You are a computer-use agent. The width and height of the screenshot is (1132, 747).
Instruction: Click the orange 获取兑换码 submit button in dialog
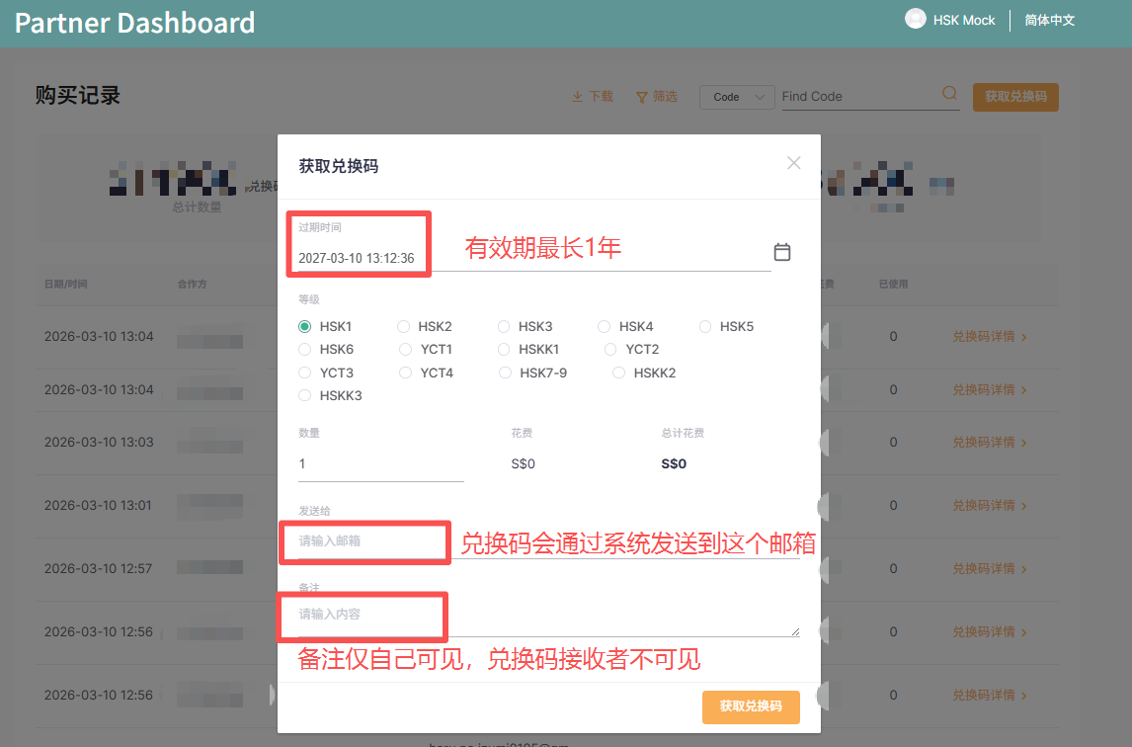tap(751, 706)
